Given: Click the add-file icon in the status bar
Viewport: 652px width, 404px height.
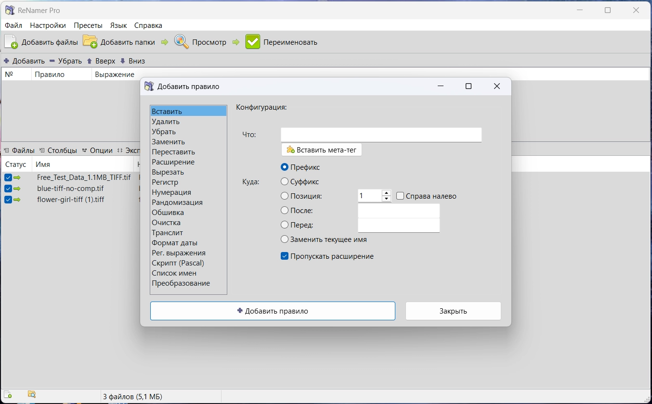Looking at the screenshot, I should tap(8, 395).
